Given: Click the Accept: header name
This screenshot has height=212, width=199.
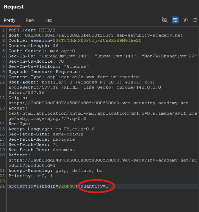Looking at the screenshot, I should tap(18, 108).
